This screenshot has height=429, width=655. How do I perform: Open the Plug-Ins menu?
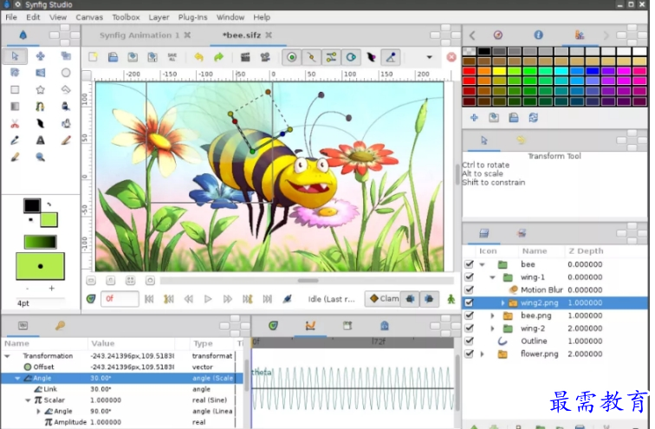tap(192, 17)
